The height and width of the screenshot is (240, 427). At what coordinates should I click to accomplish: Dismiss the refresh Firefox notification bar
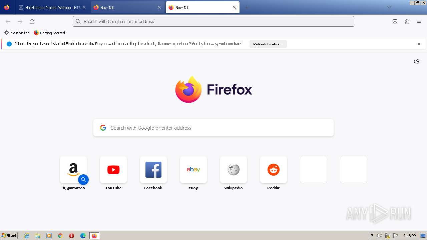point(419,44)
